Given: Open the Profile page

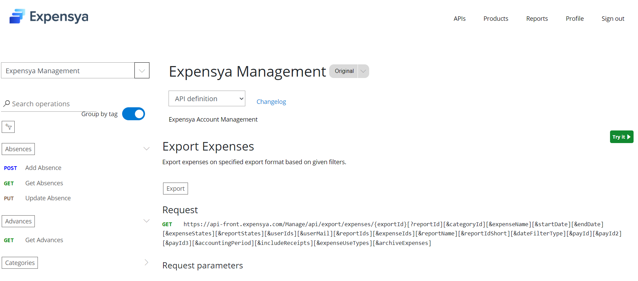Looking at the screenshot, I should (575, 19).
